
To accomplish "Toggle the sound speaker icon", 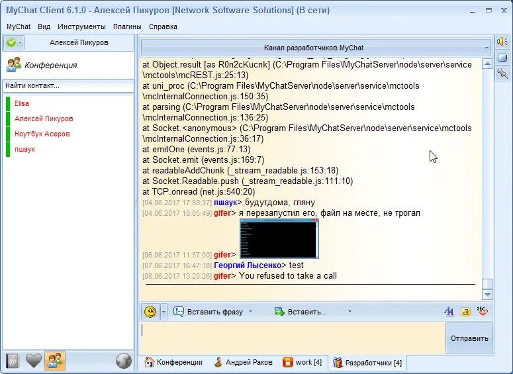I will click(x=502, y=42).
